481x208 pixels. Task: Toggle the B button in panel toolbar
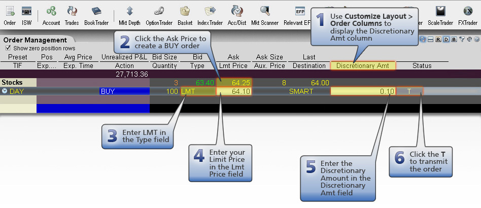click(x=454, y=40)
